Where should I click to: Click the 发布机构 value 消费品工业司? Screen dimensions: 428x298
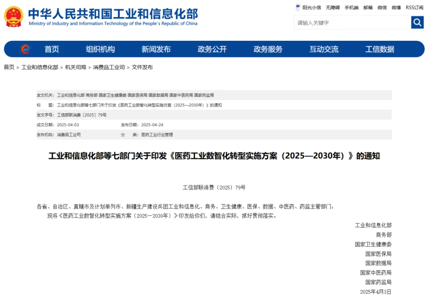[69, 135]
